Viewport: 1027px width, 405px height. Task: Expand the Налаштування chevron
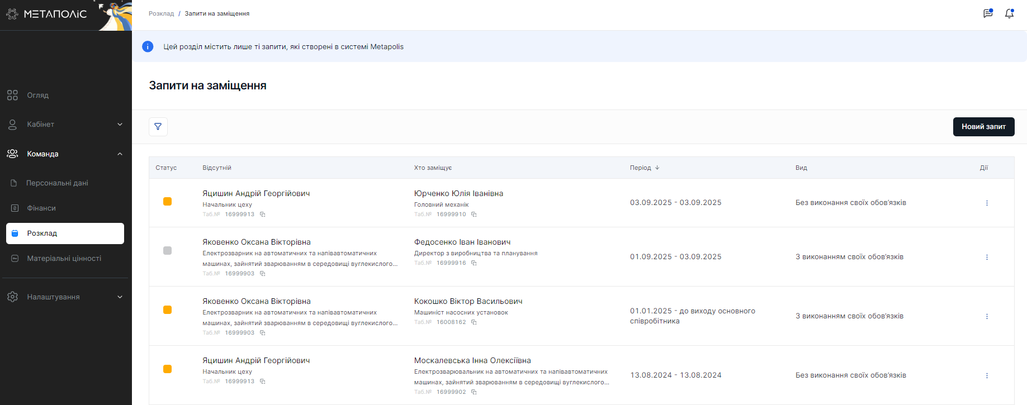click(120, 297)
